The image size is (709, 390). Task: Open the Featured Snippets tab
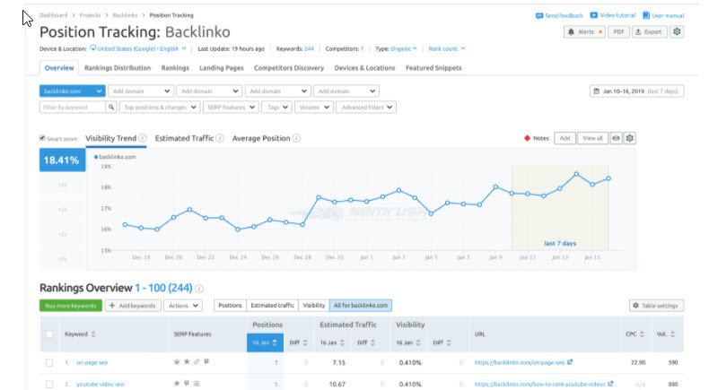(433, 68)
